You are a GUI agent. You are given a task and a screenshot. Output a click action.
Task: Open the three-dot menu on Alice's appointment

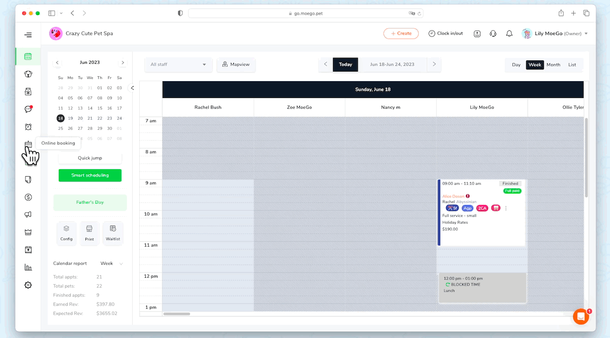coord(506,208)
